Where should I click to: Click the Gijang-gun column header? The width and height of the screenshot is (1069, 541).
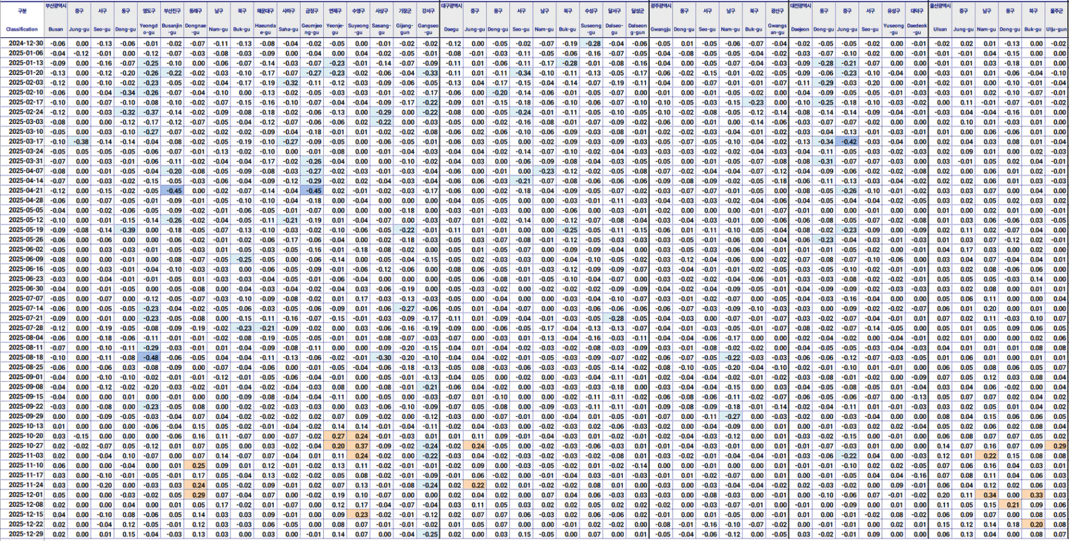(406, 29)
